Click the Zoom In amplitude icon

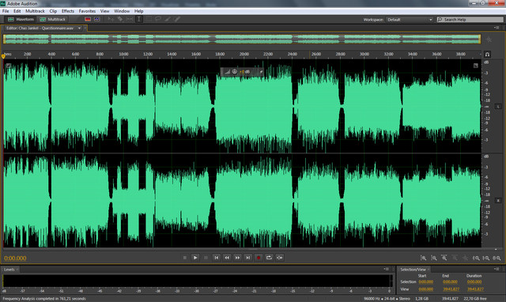pos(424,258)
